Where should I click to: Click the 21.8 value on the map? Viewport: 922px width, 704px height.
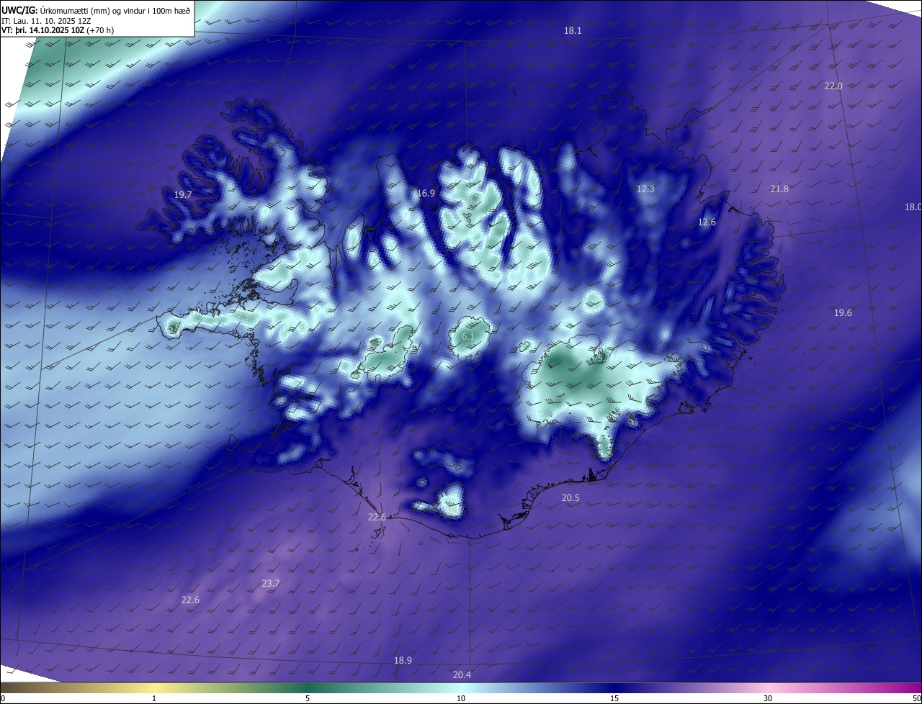tap(779, 189)
